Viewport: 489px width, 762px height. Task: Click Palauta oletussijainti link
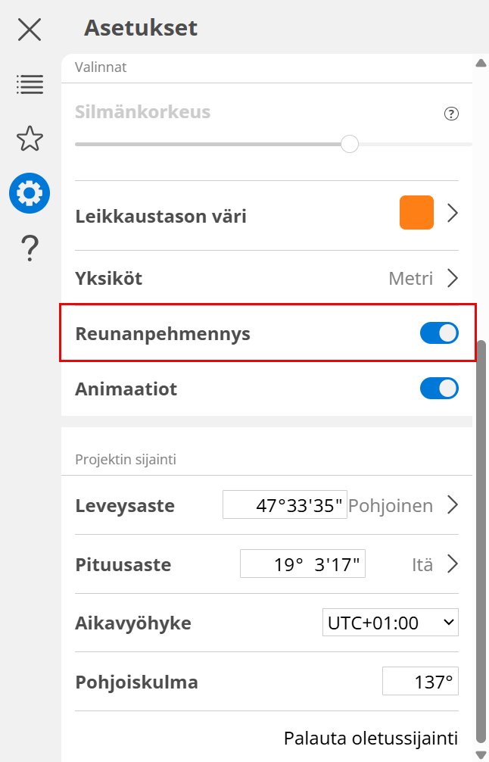(370, 738)
